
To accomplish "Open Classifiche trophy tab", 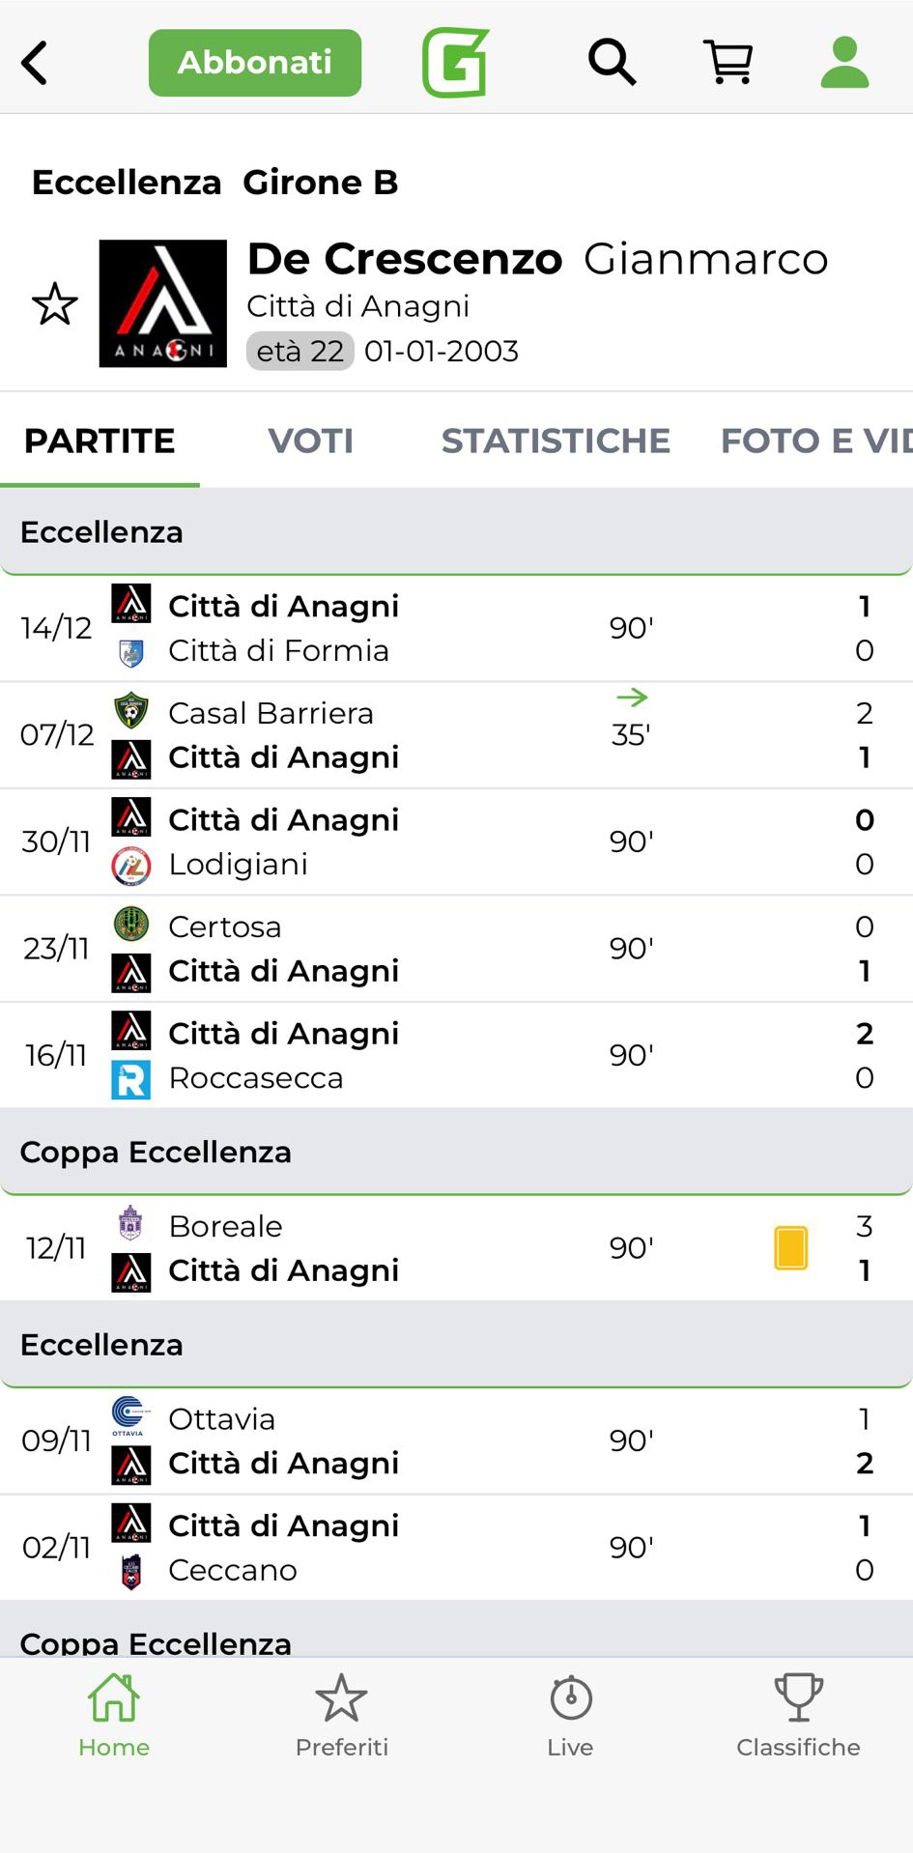I will (x=798, y=1716).
